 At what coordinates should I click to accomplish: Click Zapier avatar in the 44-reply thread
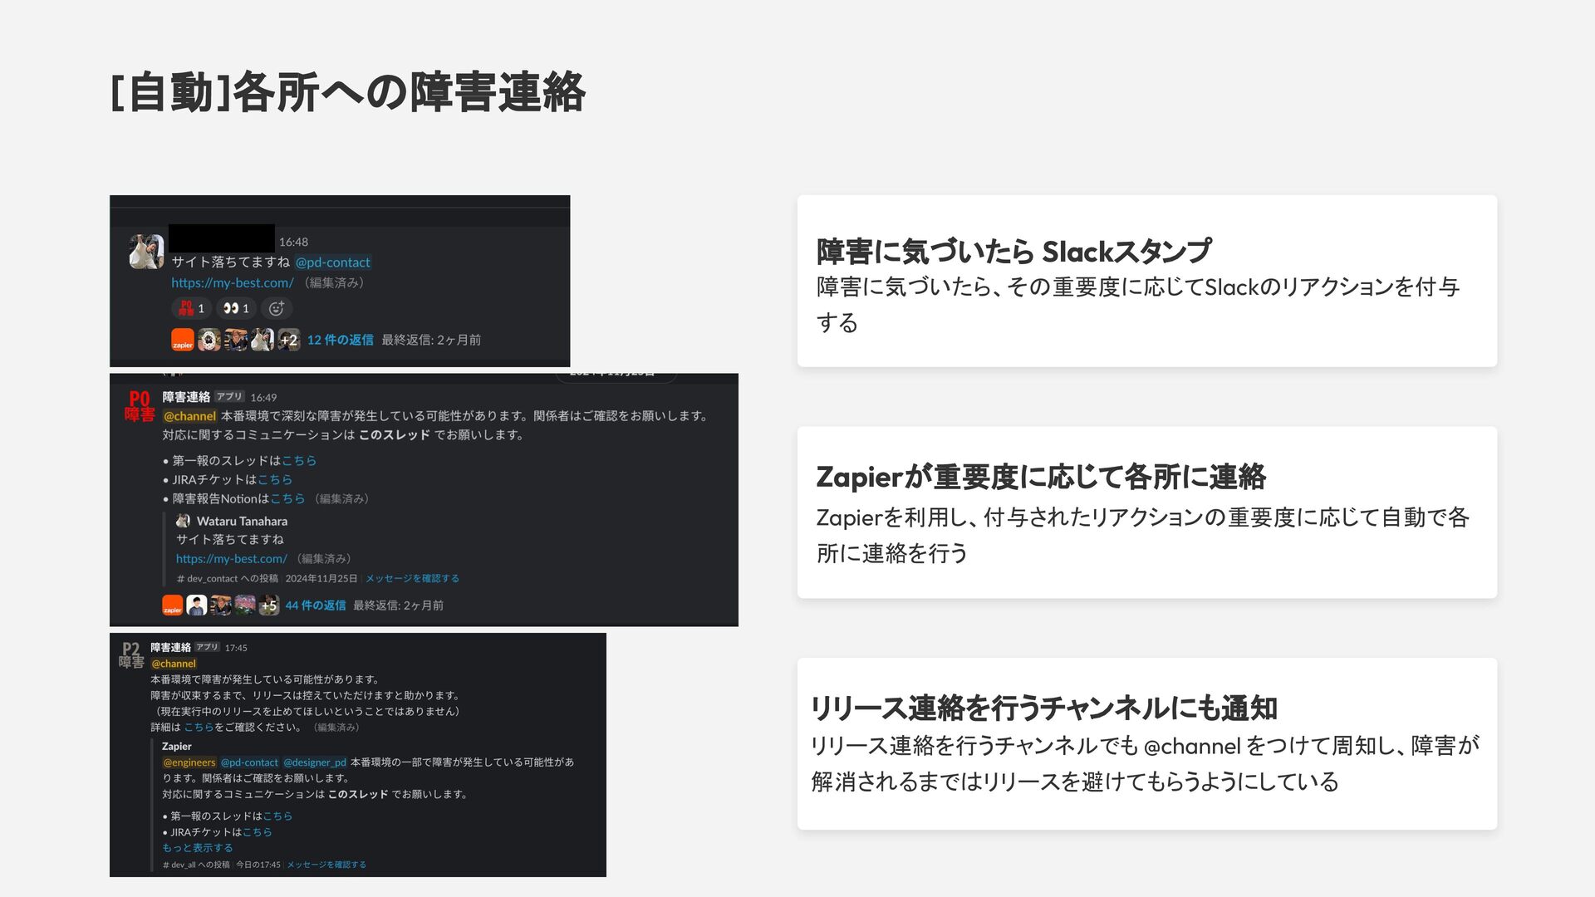pos(172,605)
